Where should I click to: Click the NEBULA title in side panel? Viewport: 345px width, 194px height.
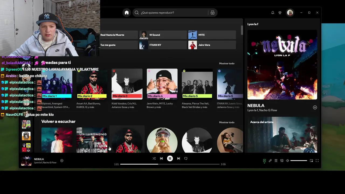click(256, 106)
